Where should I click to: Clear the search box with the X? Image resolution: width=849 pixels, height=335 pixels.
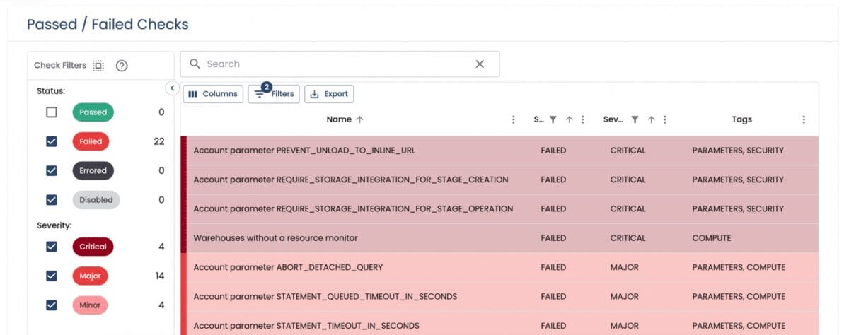[480, 64]
